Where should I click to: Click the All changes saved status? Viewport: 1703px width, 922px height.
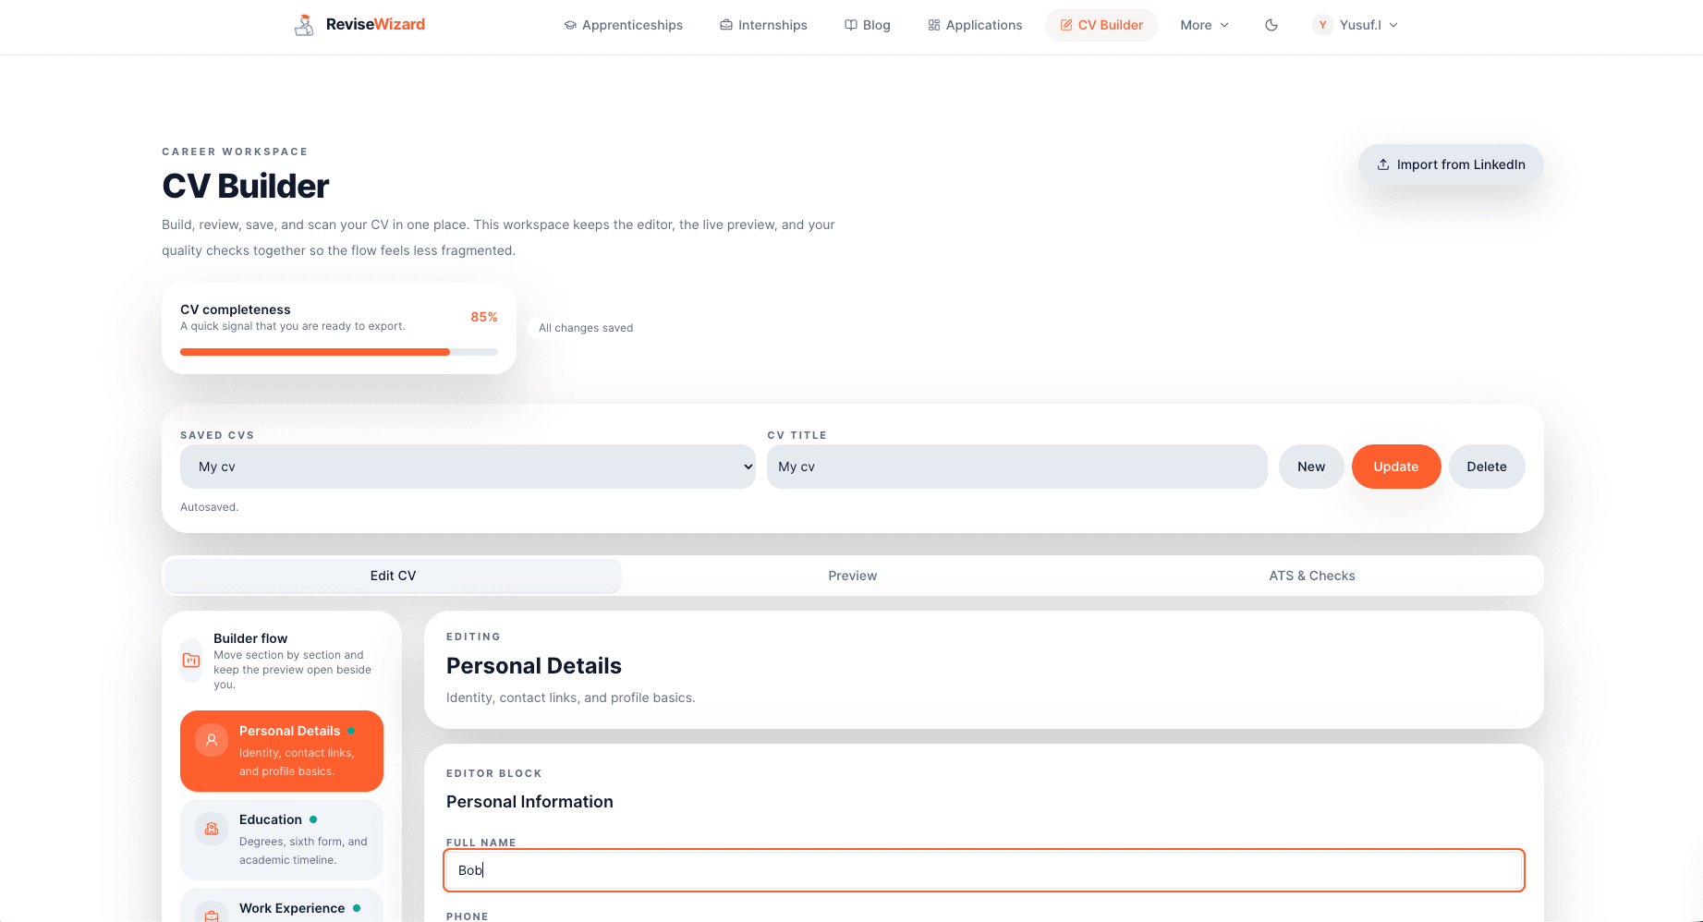[x=586, y=328]
